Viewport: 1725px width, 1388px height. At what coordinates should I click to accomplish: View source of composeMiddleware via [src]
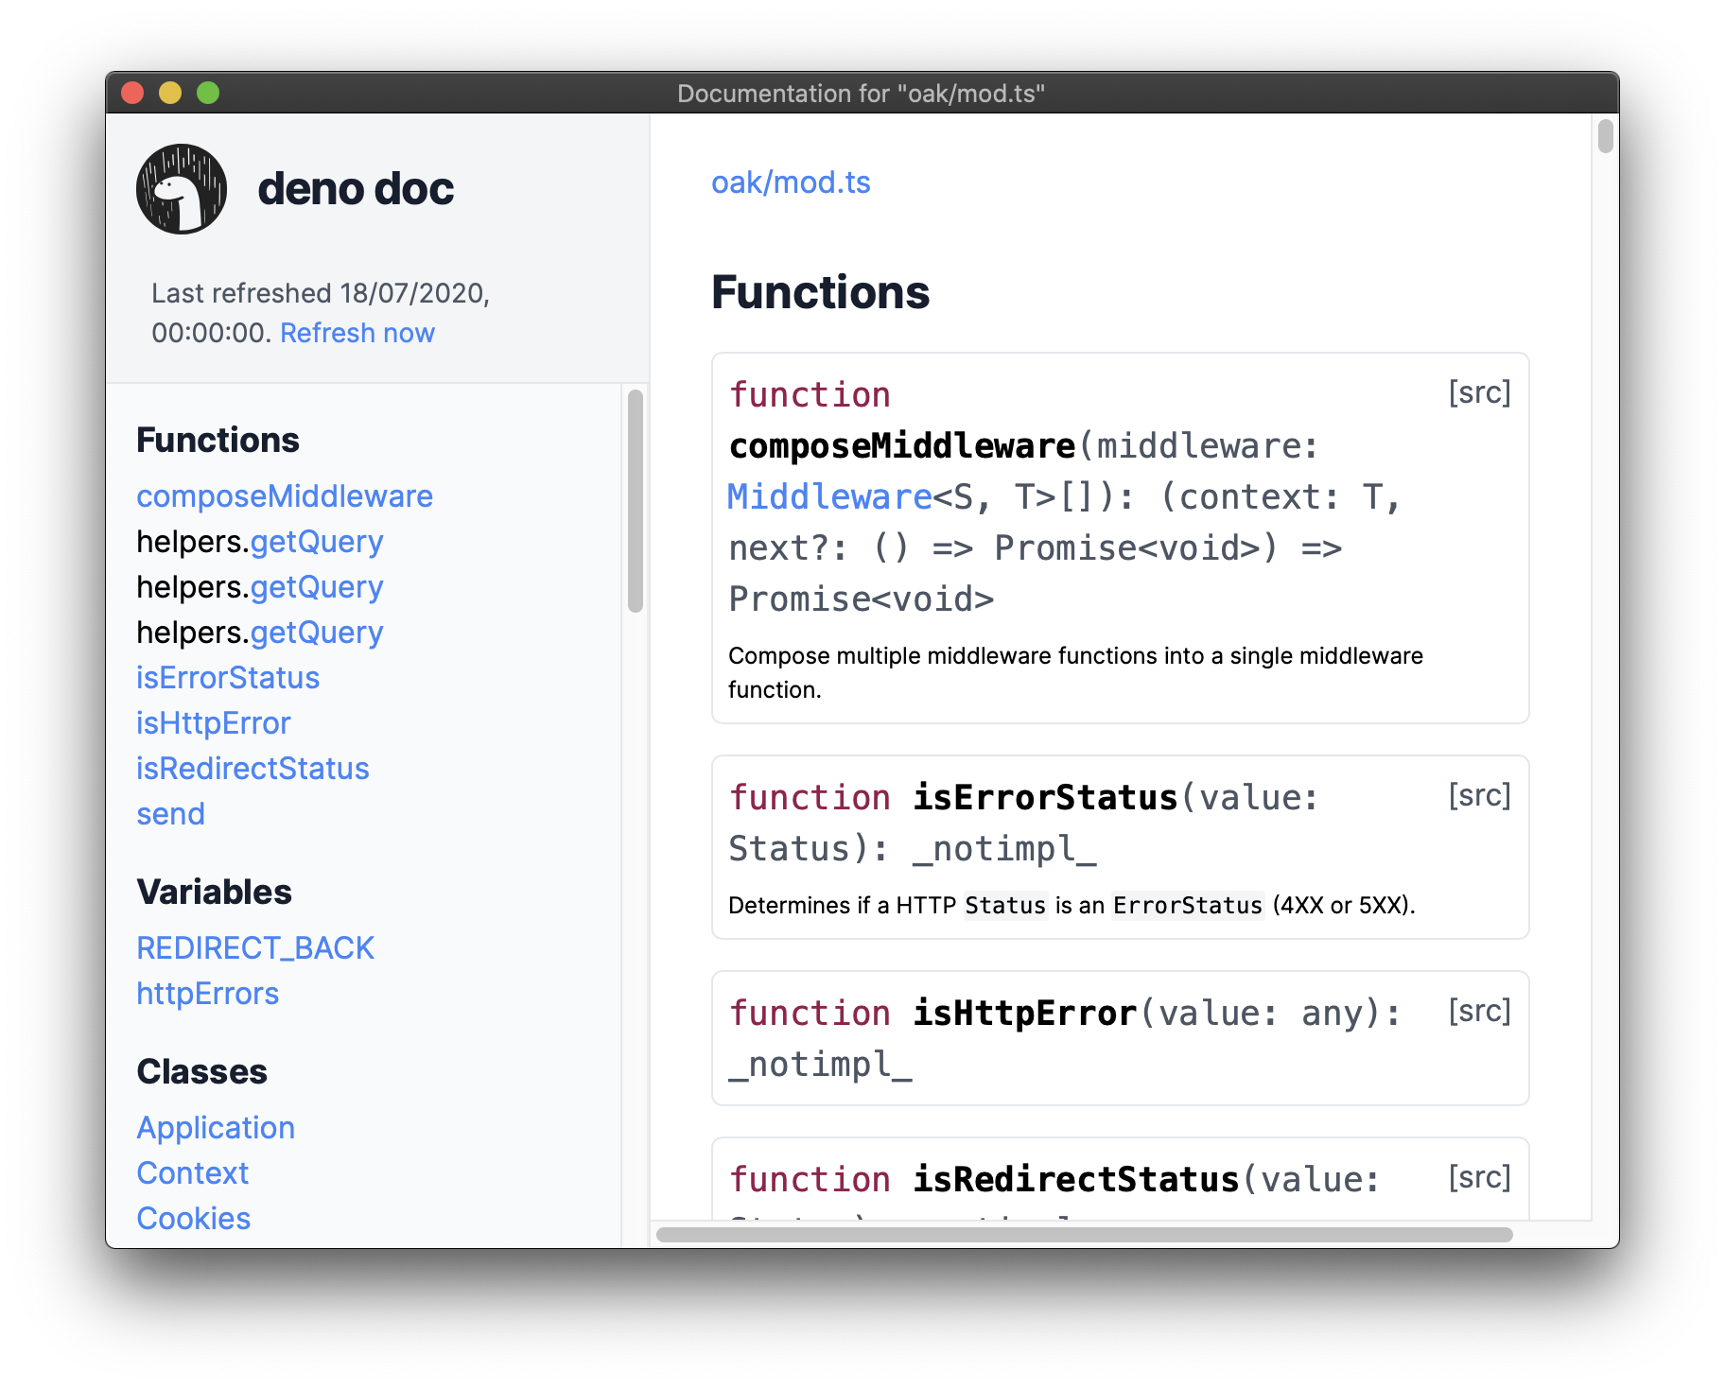(x=1479, y=392)
